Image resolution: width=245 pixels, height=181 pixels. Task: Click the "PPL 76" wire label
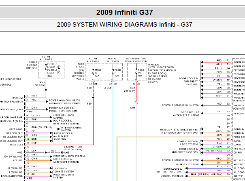(224, 76)
